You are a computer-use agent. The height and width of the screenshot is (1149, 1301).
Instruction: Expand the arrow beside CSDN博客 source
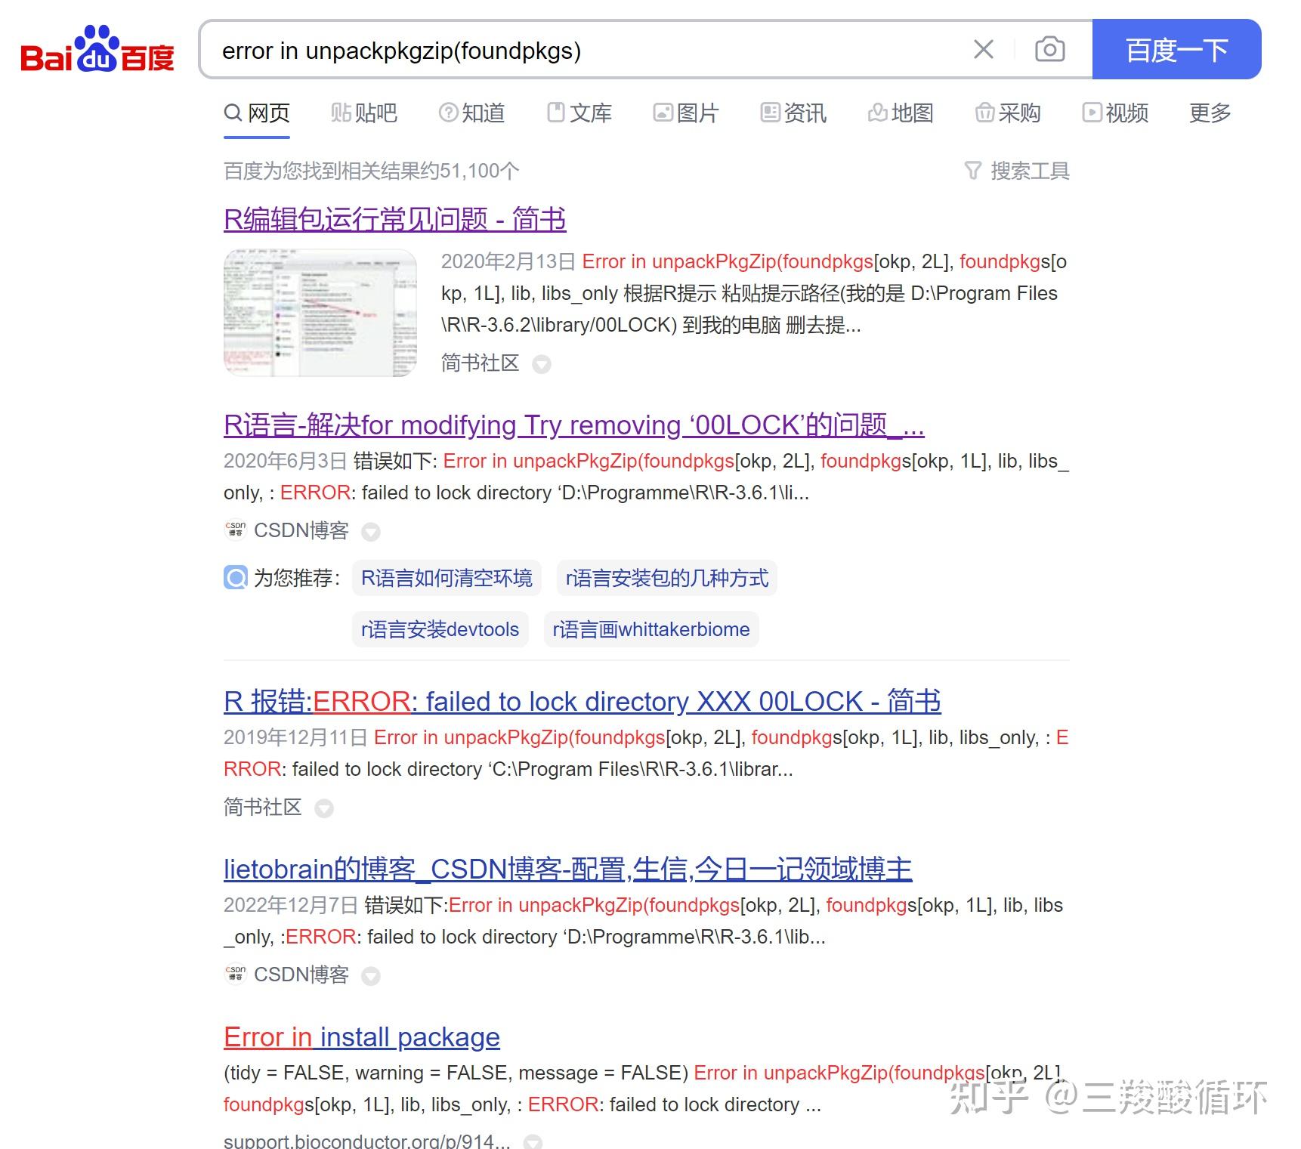coord(371,531)
